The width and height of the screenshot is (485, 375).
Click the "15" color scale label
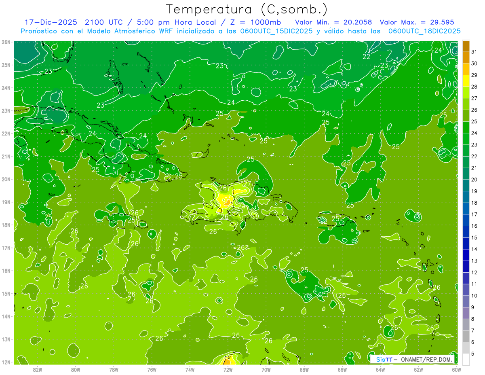click(x=474, y=237)
